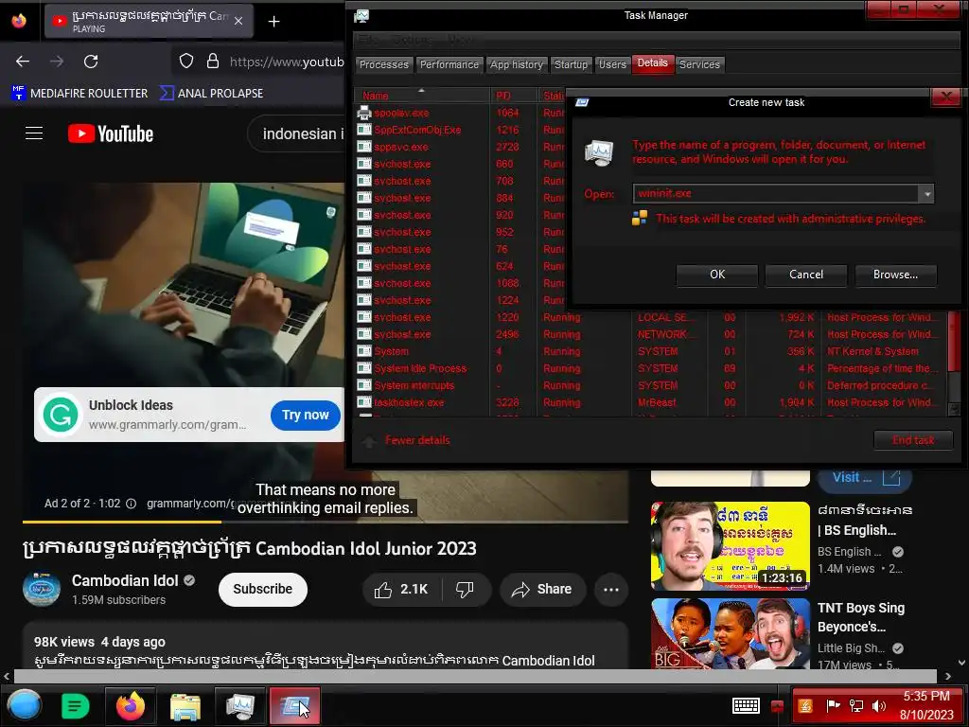969x727 pixels.
Task: Click the End task button
Action: click(x=913, y=440)
